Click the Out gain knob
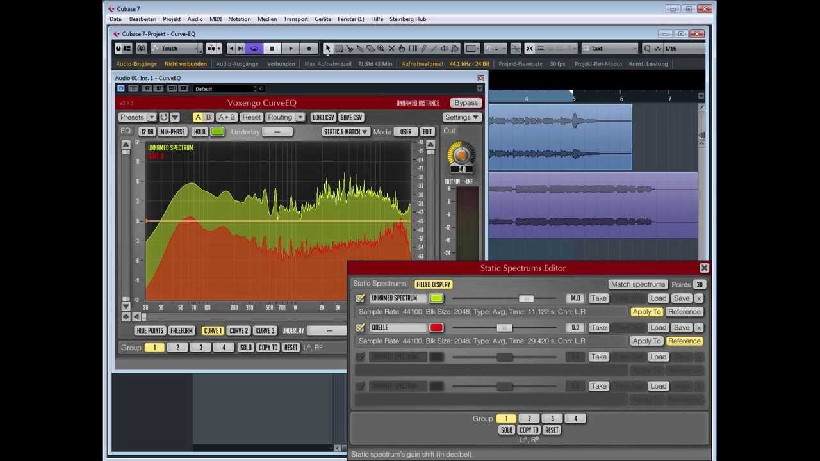The image size is (820, 461). coord(461,154)
